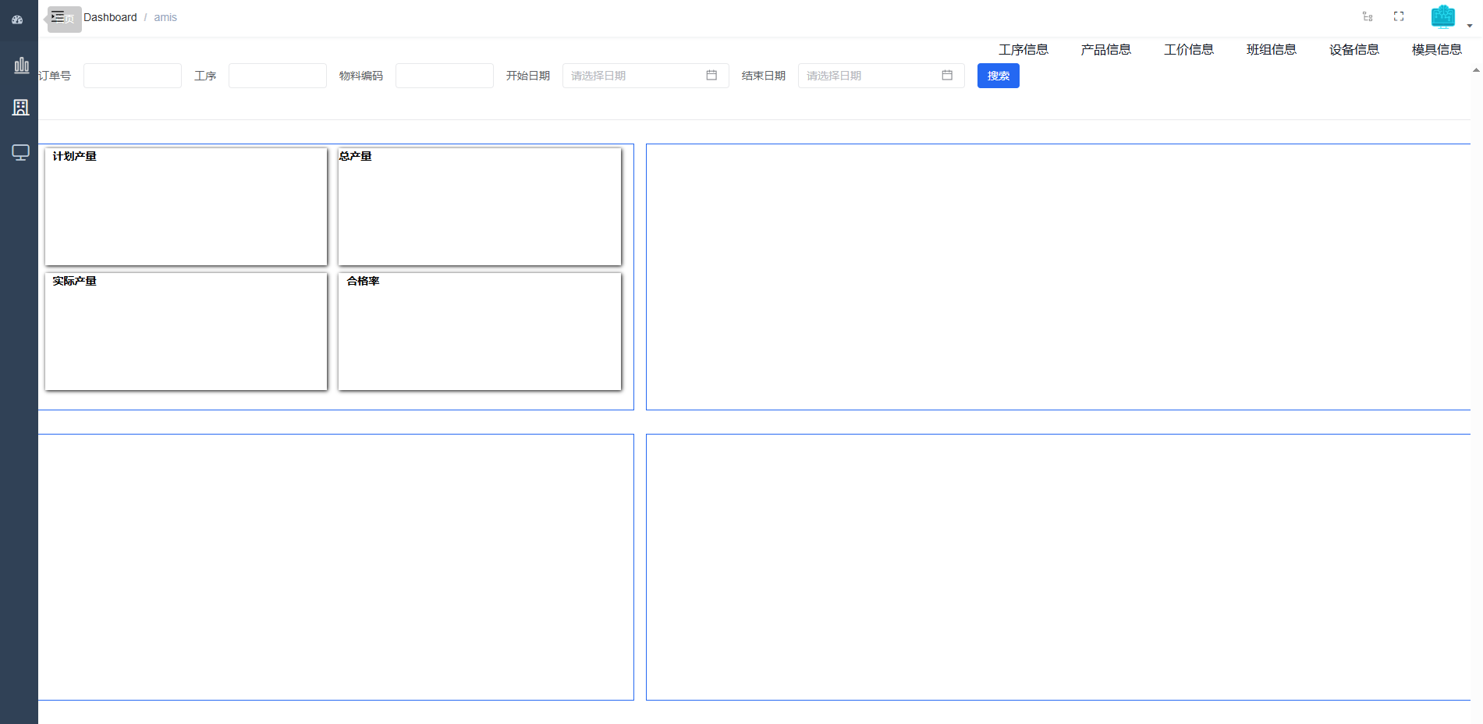Select the 计划产量 card
This screenshot has width=1483, height=724.
(x=186, y=207)
